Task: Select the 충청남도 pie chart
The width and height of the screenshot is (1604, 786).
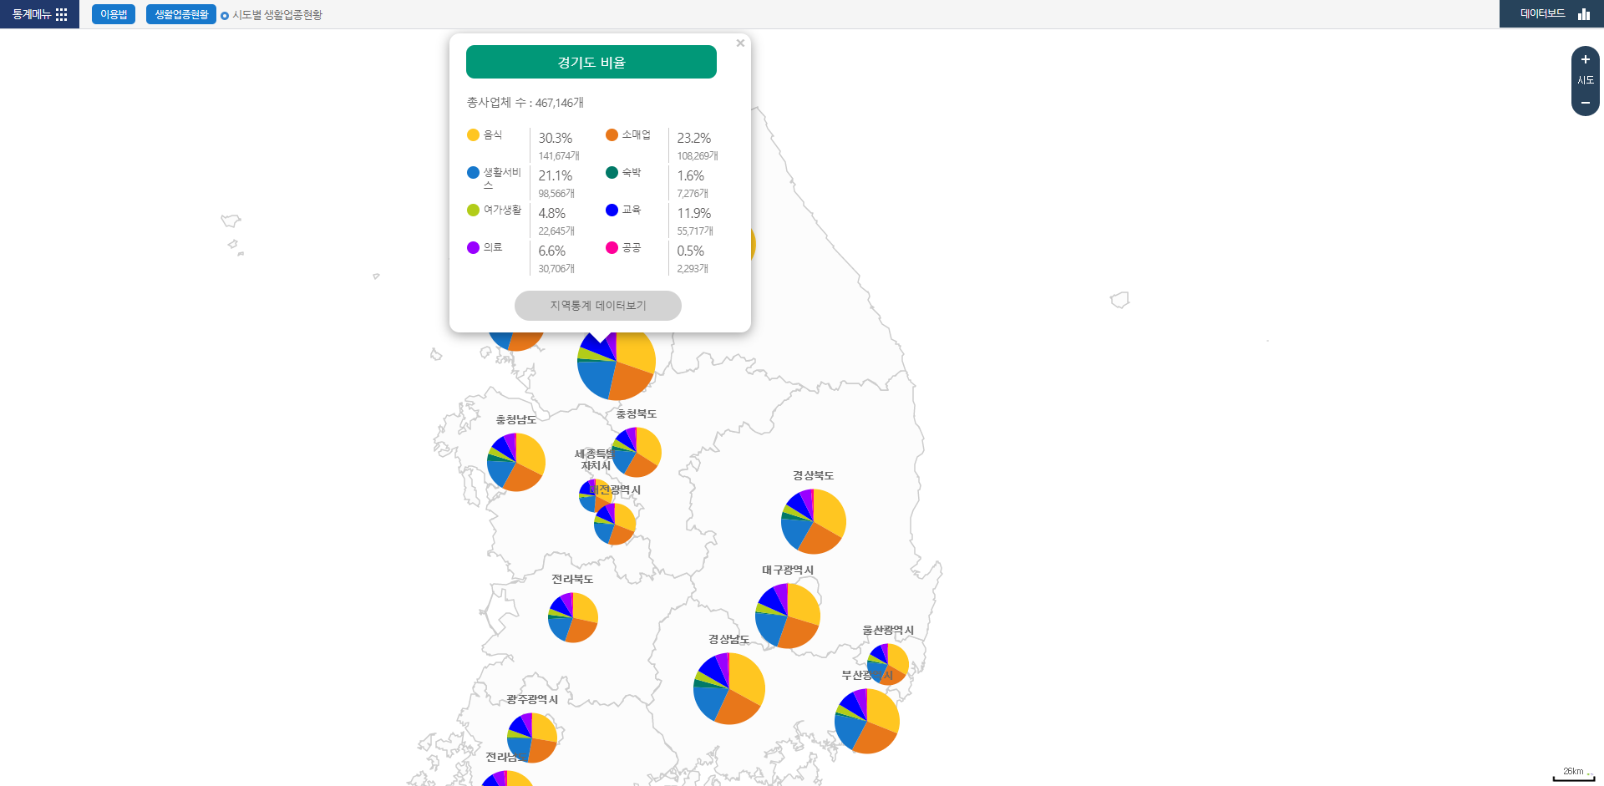Action: [x=516, y=462]
